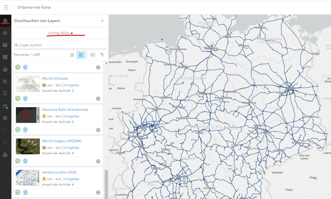The image size is (331, 199).
Task: Click Living Atlas badge on World Imagery card
Action: 25,161
